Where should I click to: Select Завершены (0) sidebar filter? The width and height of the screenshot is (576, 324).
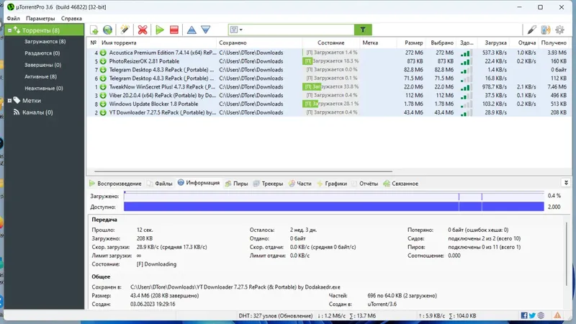(x=42, y=65)
